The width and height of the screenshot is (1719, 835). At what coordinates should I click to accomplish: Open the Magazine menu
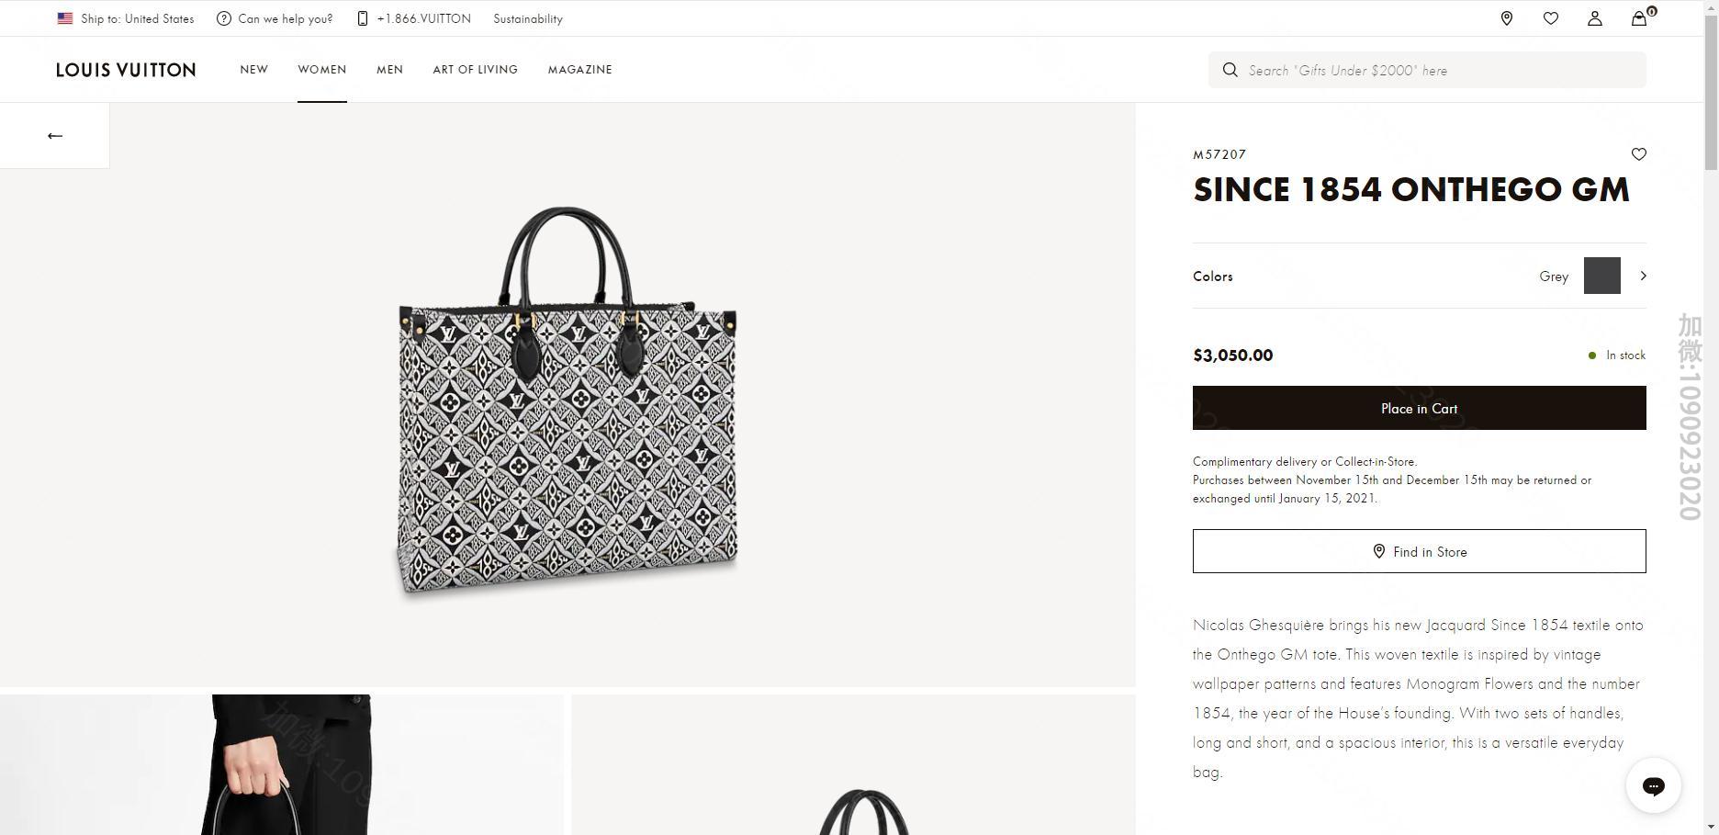coord(579,70)
